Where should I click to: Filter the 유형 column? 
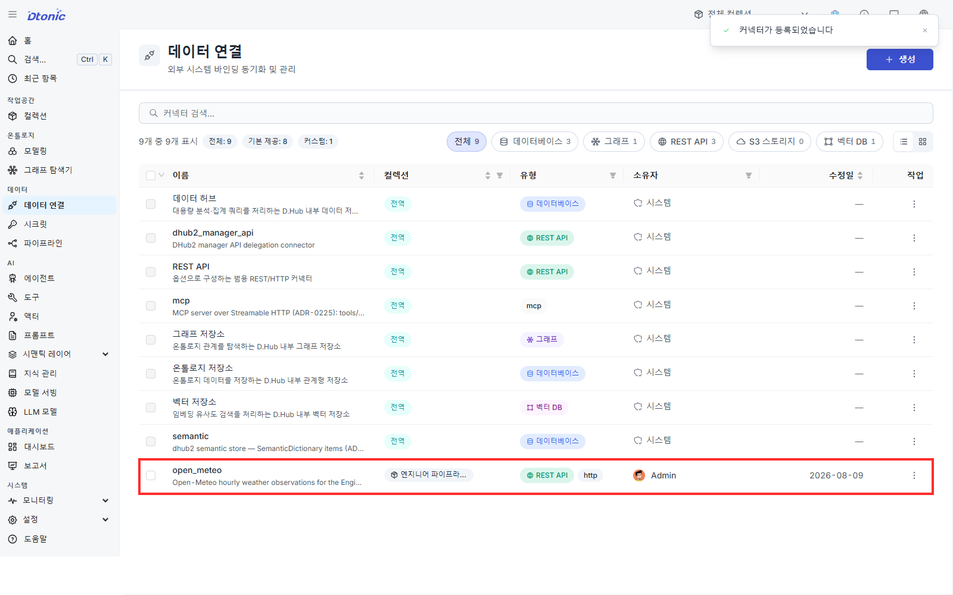click(x=613, y=176)
